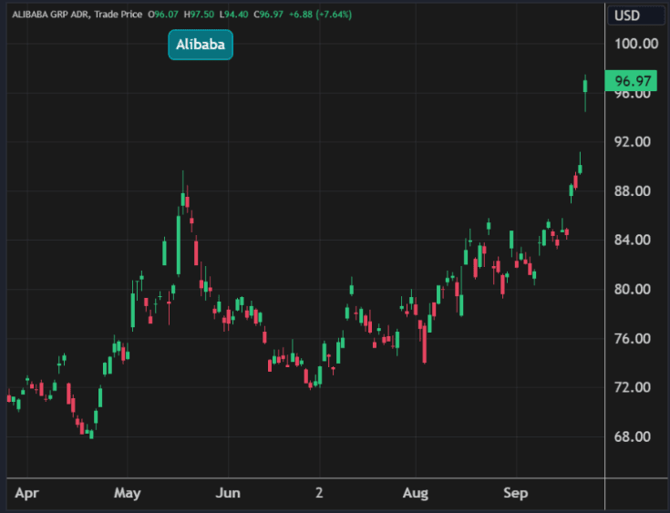
Task: Select the ALIBABA GRP ADR symbol title
Action: [x=51, y=15]
